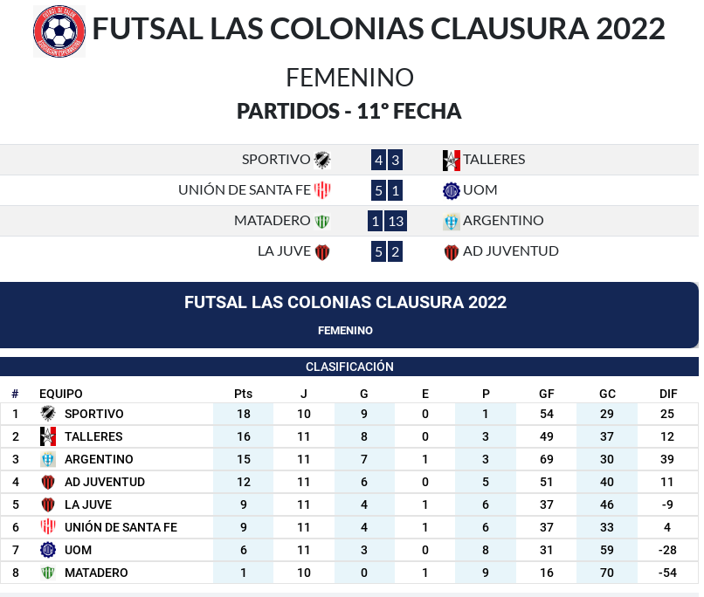Click UOM crest in match results
The image size is (704, 597).
click(x=452, y=190)
